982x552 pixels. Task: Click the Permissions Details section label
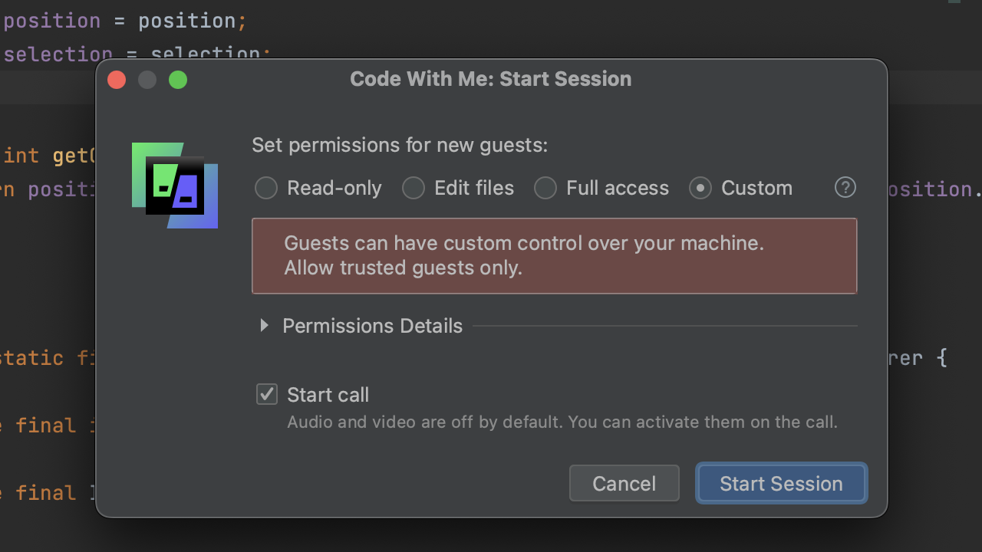coord(372,326)
